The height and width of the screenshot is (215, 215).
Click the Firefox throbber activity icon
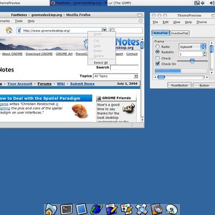140,21
